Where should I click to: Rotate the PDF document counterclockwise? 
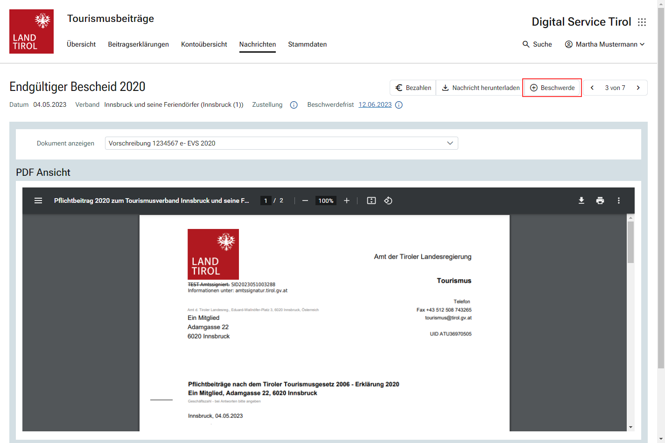coord(388,201)
